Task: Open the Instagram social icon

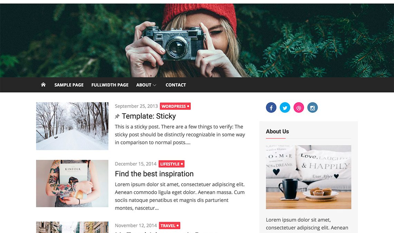Action: (x=312, y=107)
